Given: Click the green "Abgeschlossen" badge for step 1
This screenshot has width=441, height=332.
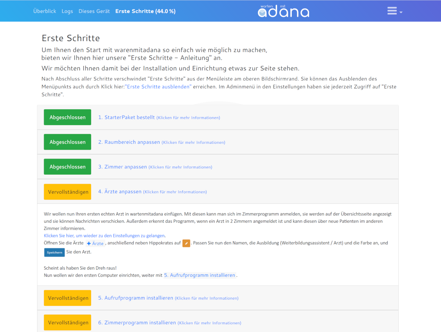Looking at the screenshot, I should 67,117.
